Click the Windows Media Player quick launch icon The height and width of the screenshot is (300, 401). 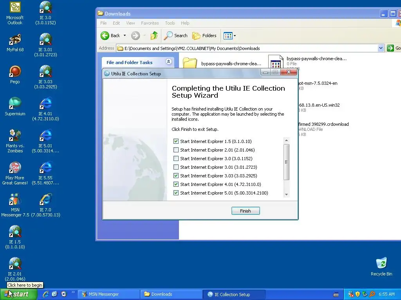pos(64,294)
